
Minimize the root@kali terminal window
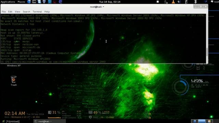(196, 6)
